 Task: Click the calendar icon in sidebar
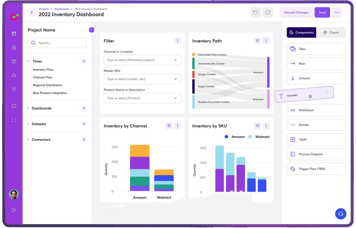14,48
